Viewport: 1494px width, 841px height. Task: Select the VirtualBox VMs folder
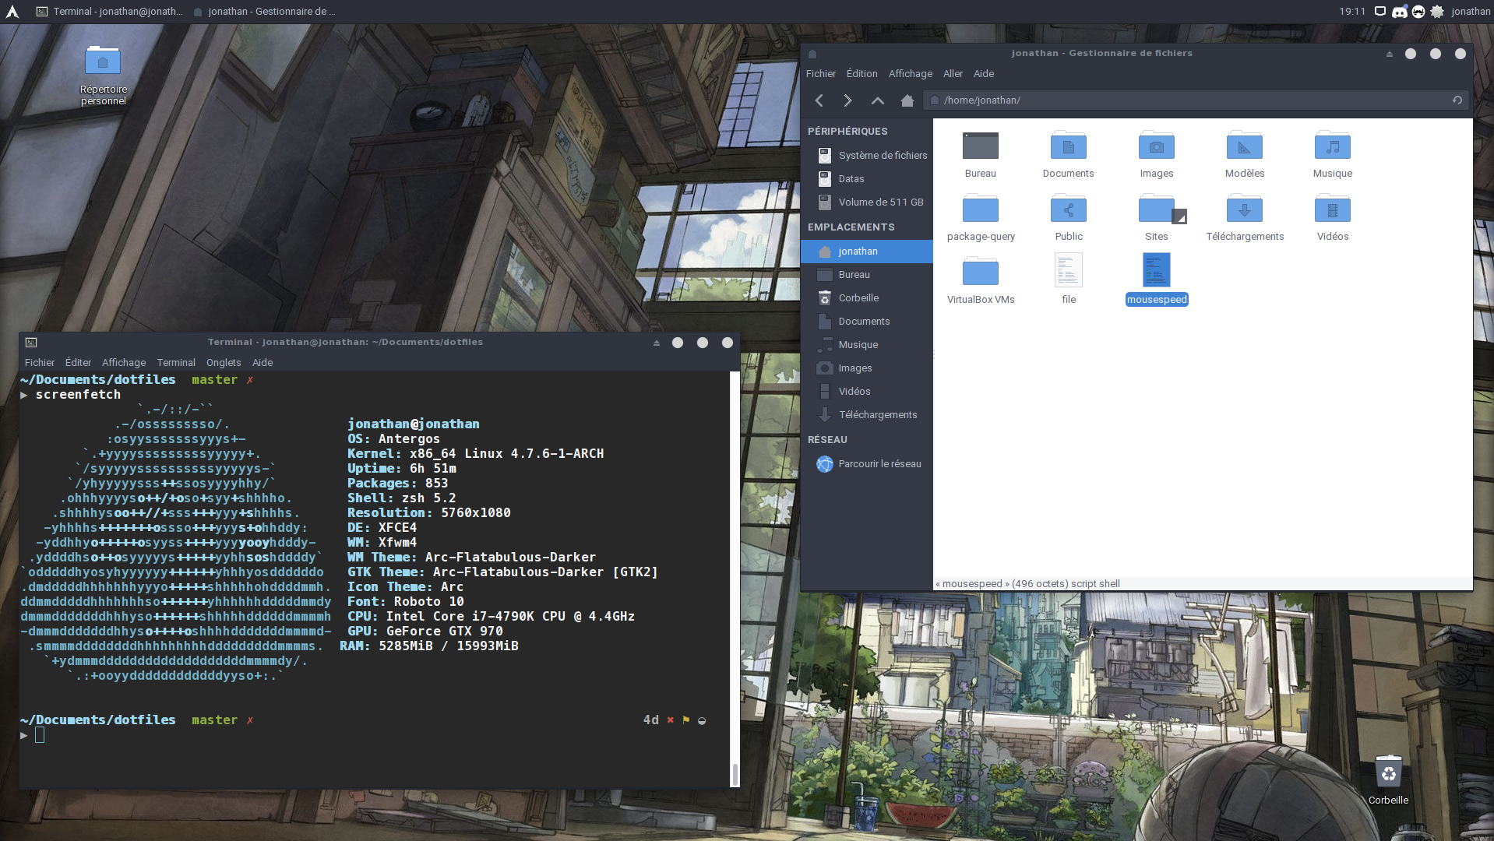coord(980,281)
